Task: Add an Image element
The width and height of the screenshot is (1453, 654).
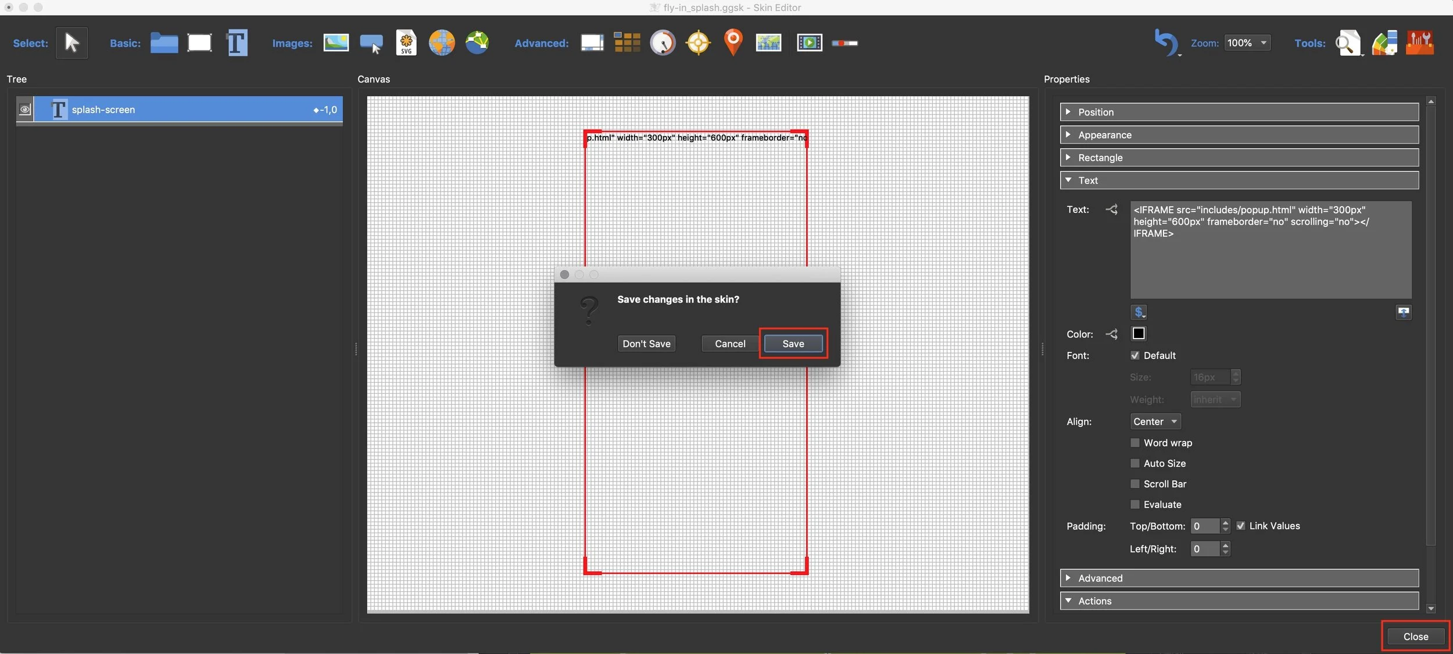Action: [336, 42]
